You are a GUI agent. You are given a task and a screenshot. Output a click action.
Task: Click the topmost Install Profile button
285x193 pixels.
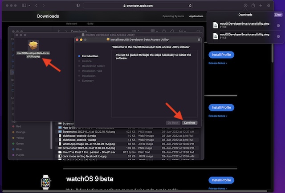[x=221, y=55]
